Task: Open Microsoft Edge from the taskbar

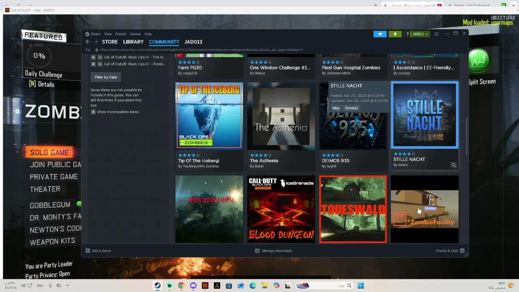Action: tap(253, 286)
